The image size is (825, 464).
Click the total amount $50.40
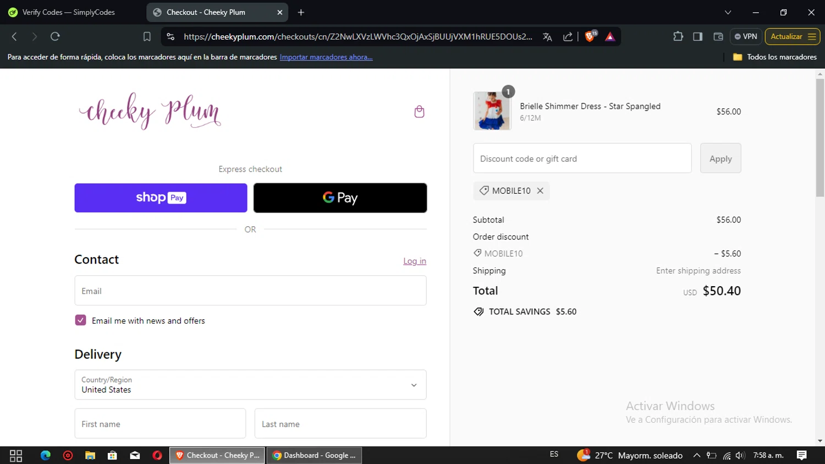(722, 291)
